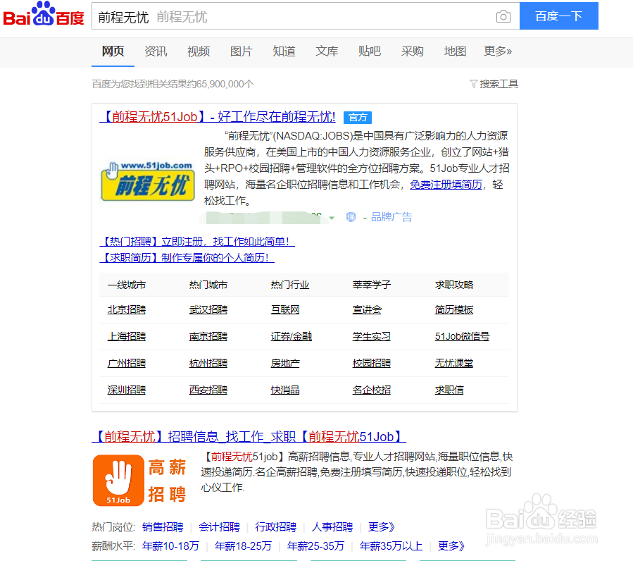Open the 51Job微信号 link
The width and height of the screenshot is (633, 561).
(462, 336)
